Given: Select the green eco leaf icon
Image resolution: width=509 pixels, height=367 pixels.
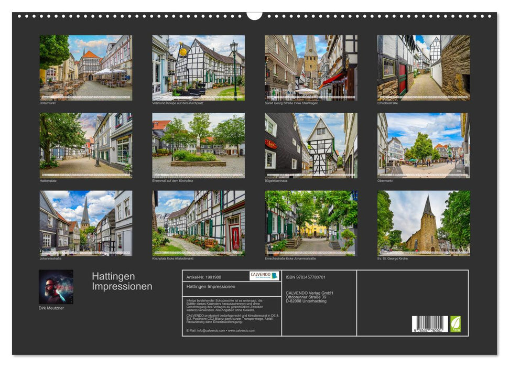Looking at the screenshot, I should (x=456, y=323).
